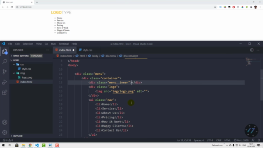Open the Help menu
The width and height of the screenshot is (263, 148).
74,44
